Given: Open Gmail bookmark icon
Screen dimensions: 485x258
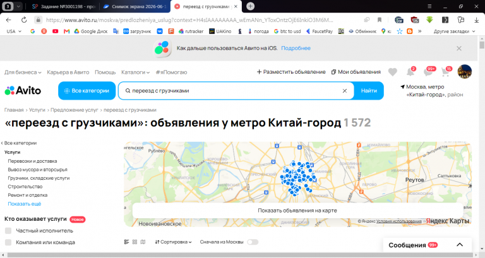Looking at the screenshot, I should (x=66, y=31).
